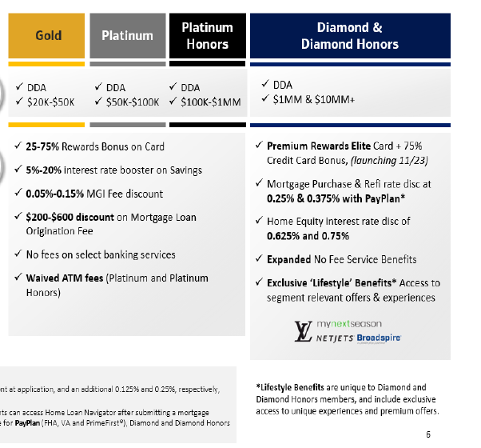
Task: Select the Diamond & Diamond Honors header
Action: tap(349, 36)
